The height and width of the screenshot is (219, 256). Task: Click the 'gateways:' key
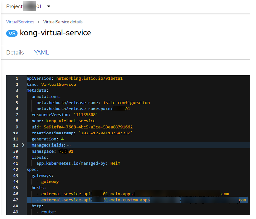42,176
